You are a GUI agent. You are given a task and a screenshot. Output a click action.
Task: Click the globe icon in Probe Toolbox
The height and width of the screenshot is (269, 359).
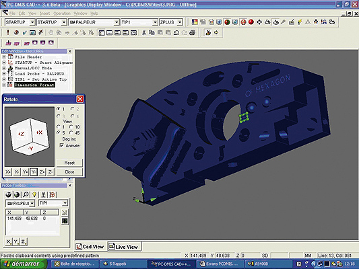(x=17, y=194)
